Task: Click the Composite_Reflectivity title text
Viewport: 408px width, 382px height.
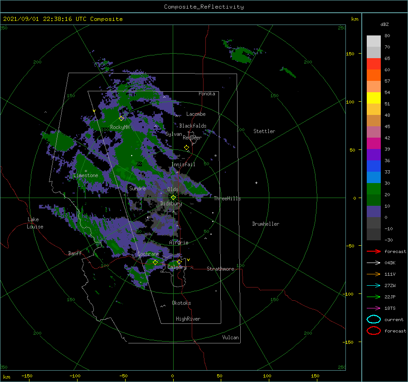Action: point(204,7)
